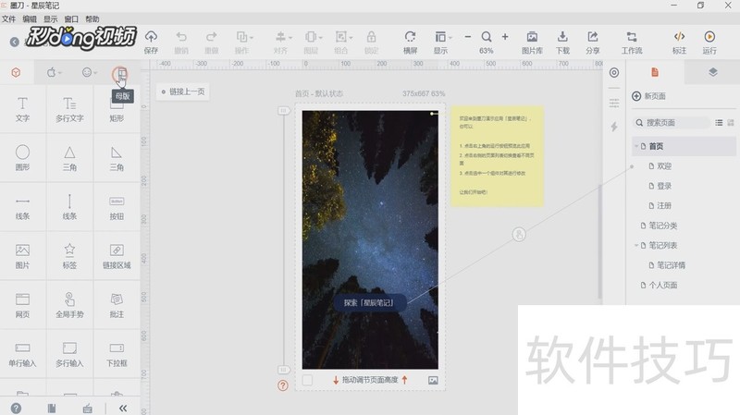Viewport: 740px width, 415px height.
Task: Click the 运行 (run) prototype button
Action: tap(709, 42)
